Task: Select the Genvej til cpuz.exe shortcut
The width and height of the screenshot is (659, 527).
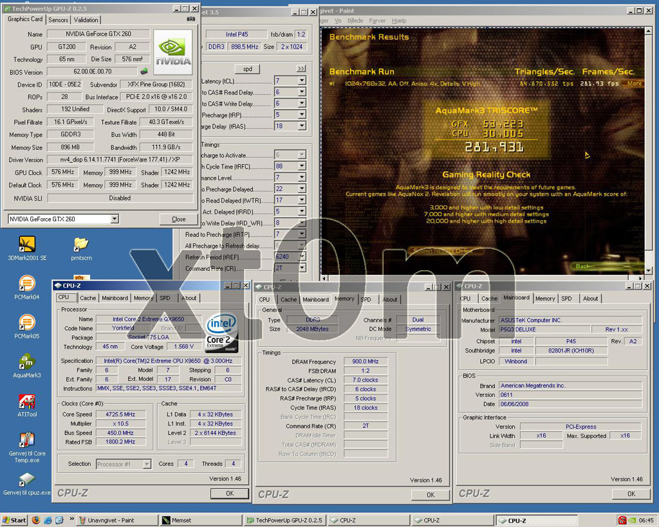Action: coord(27,484)
